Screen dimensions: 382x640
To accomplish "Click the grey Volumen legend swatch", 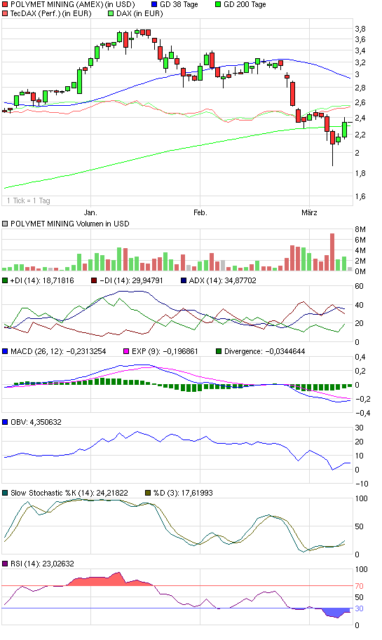I will (5, 224).
